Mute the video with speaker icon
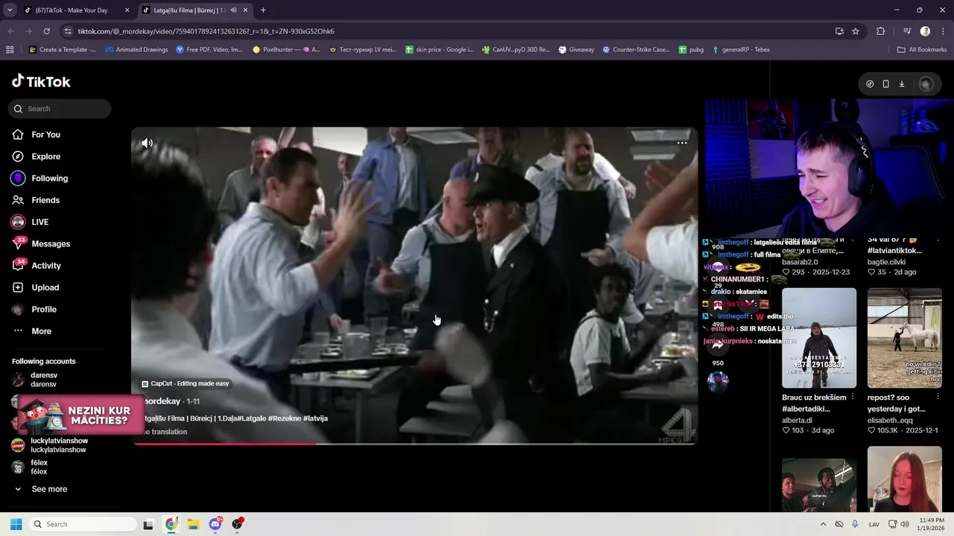The height and width of the screenshot is (536, 954). point(148,143)
